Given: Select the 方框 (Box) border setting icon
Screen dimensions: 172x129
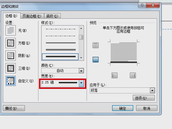Looking at the screenshot, I should pyautogui.click(x=11, y=43).
